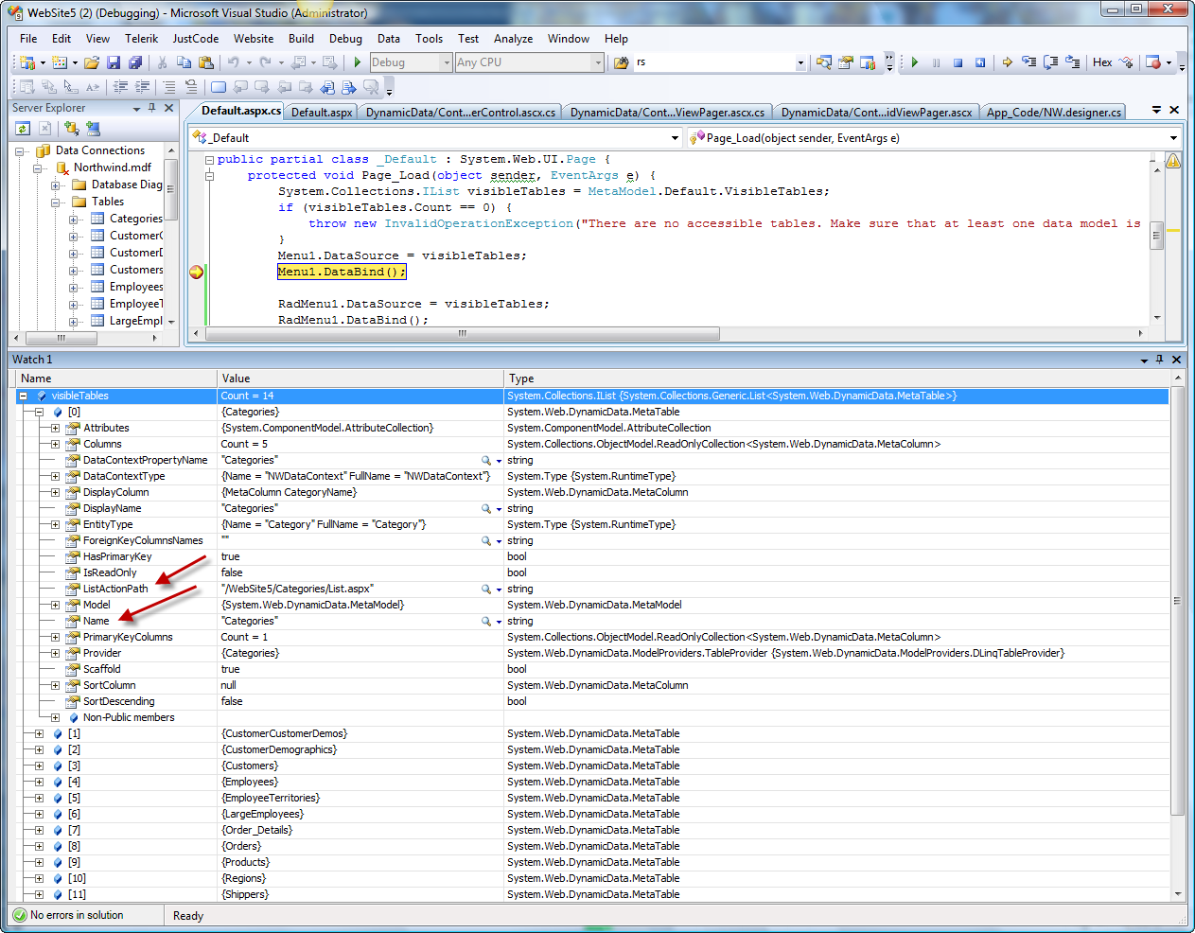Viewport: 1195px width, 933px height.
Task: Save the current file with floppy icon
Action: tap(114, 62)
